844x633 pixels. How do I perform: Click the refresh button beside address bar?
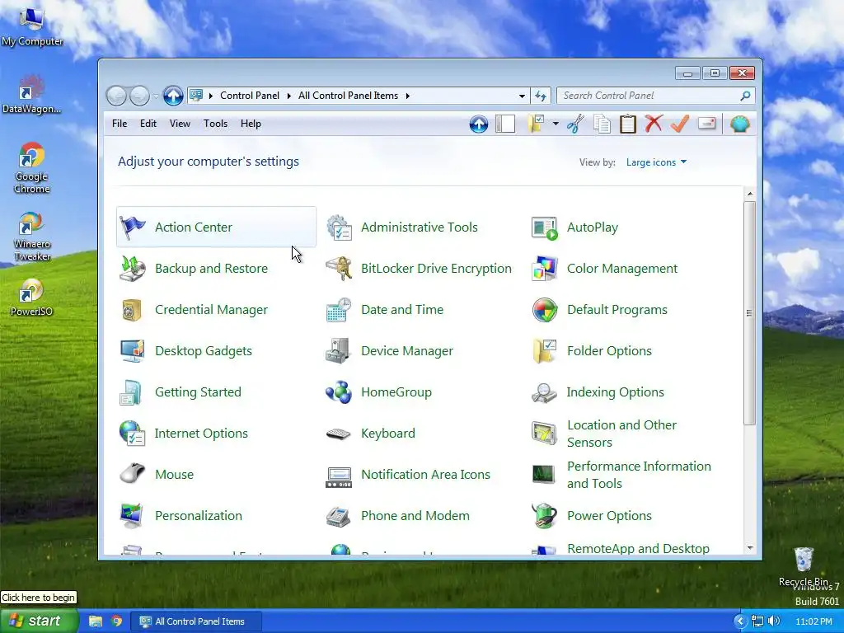pos(541,96)
